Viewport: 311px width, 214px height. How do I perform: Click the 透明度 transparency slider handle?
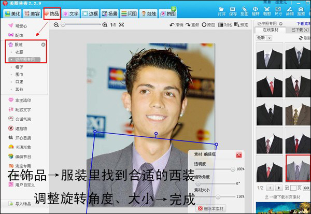click(x=233, y=169)
